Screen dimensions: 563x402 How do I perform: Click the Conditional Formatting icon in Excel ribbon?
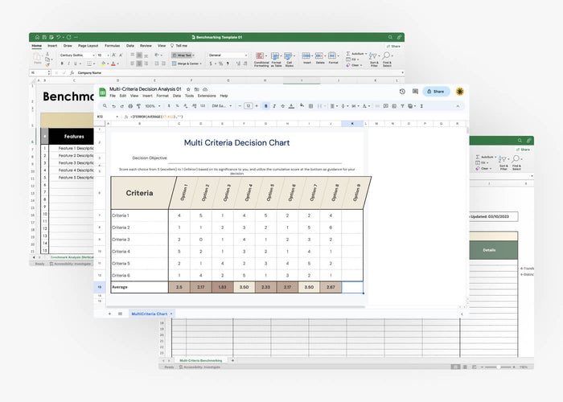261,56
